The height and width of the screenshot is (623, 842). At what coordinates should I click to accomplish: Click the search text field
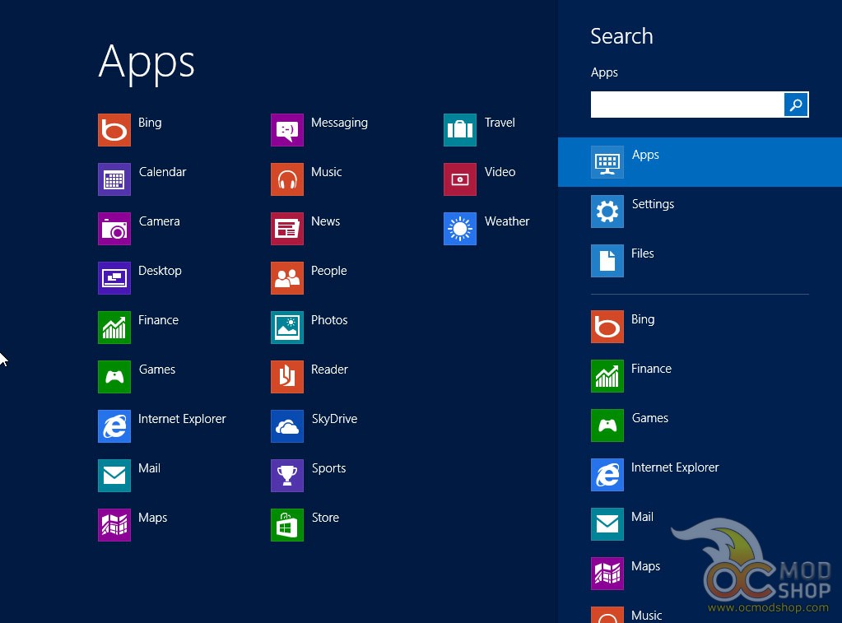[686, 105]
